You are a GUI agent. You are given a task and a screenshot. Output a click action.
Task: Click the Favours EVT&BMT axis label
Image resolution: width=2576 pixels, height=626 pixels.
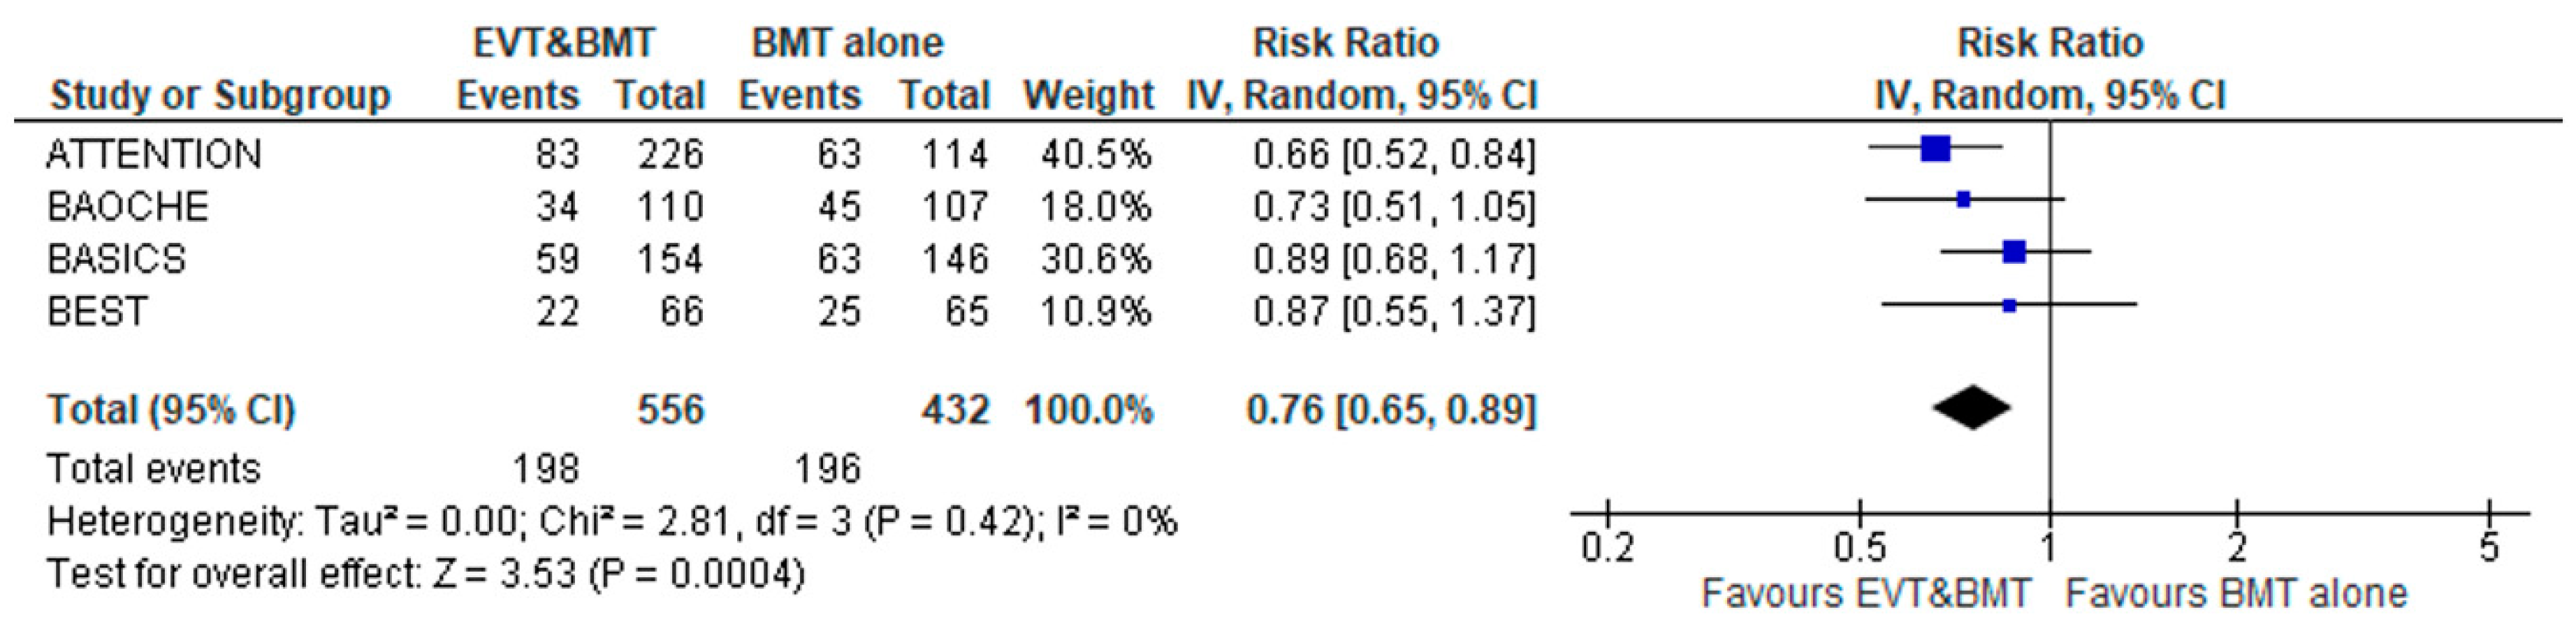pyautogui.click(x=1866, y=594)
